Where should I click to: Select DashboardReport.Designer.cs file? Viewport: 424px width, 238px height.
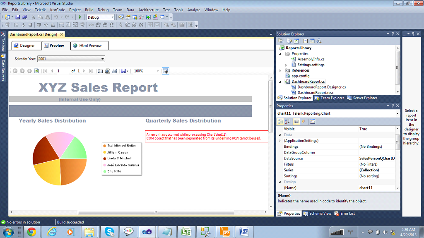[x=321, y=87]
